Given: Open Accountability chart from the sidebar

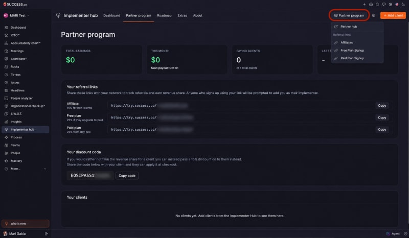Looking at the screenshot, I should tap(25, 43).
